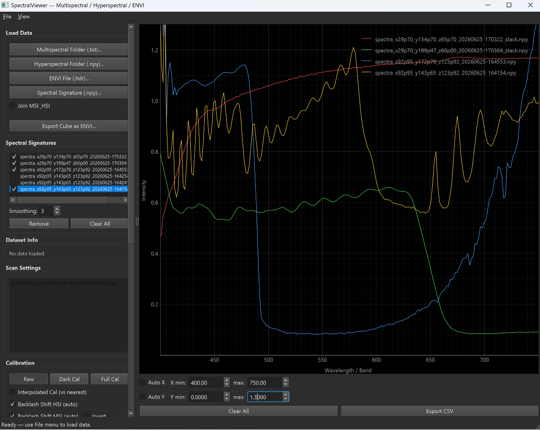Uncheck the spectra y172p78 signature checkbox
Screen dimensions: 540x431
coord(14,169)
